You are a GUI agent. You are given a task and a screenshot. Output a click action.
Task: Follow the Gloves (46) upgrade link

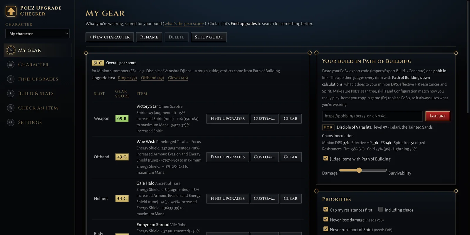point(178,78)
